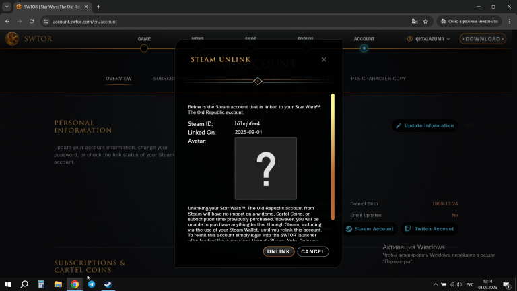Click the CANCEL button in the dialog
Image resolution: width=517 pixels, height=291 pixels.
point(313,251)
